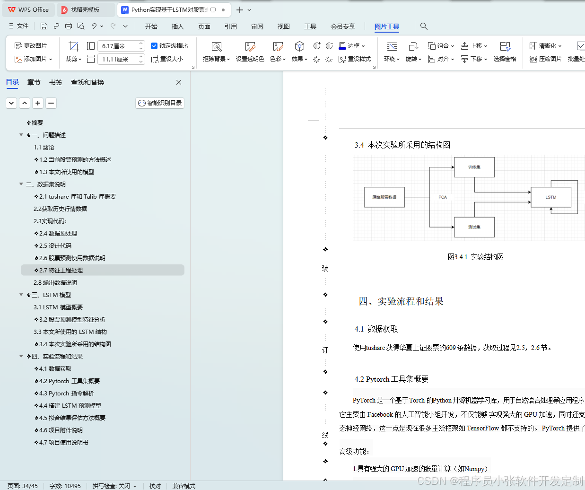The height and width of the screenshot is (490, 585).
Task: Switch to the View (视图) ribbon tab
Action: (284, 26)
